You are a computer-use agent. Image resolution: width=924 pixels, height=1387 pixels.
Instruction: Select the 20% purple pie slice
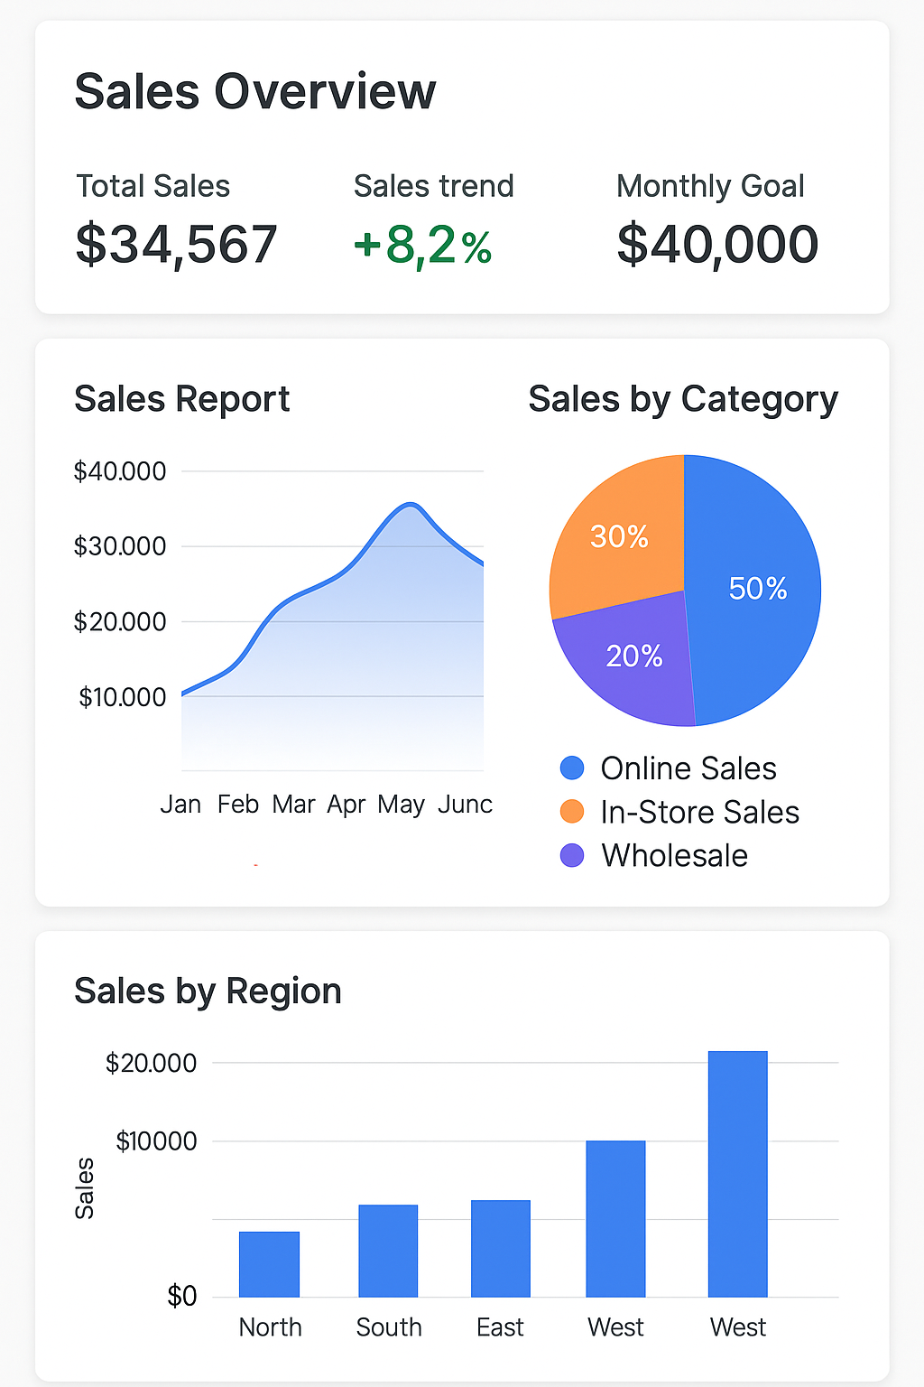[633, 656]
